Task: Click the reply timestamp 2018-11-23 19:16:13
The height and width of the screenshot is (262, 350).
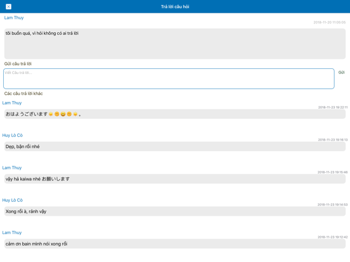Action: pos(333,140)
